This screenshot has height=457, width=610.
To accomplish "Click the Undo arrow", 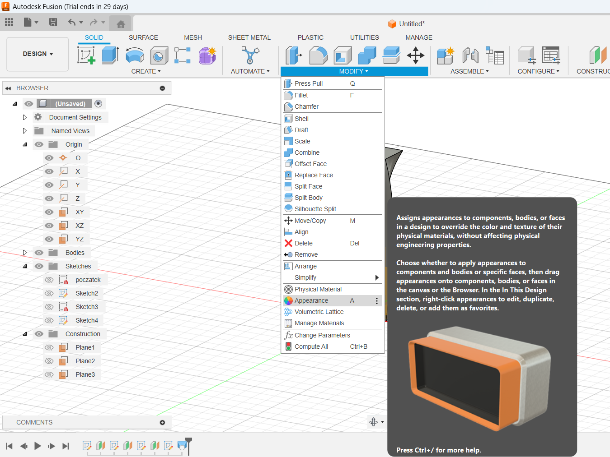I will pyautogui.click(x=72, y=22).
